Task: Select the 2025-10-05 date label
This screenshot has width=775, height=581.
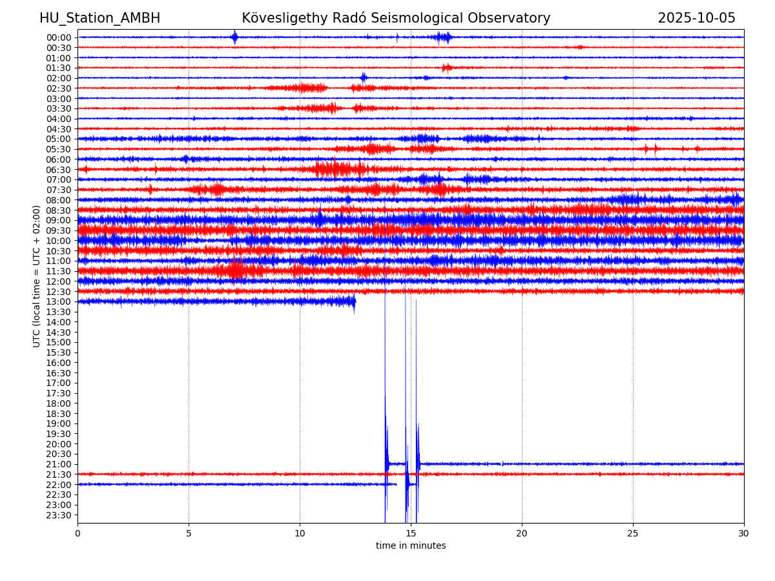Action: (x=696, y=19)
